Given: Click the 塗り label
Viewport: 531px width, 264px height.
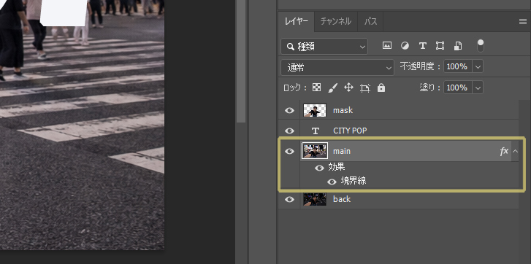Looking at the screenshot, I should pyautogui.click(x=427, y=88).
